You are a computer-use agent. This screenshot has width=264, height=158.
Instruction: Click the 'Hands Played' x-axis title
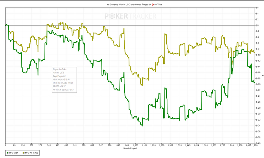coord(130,149)
